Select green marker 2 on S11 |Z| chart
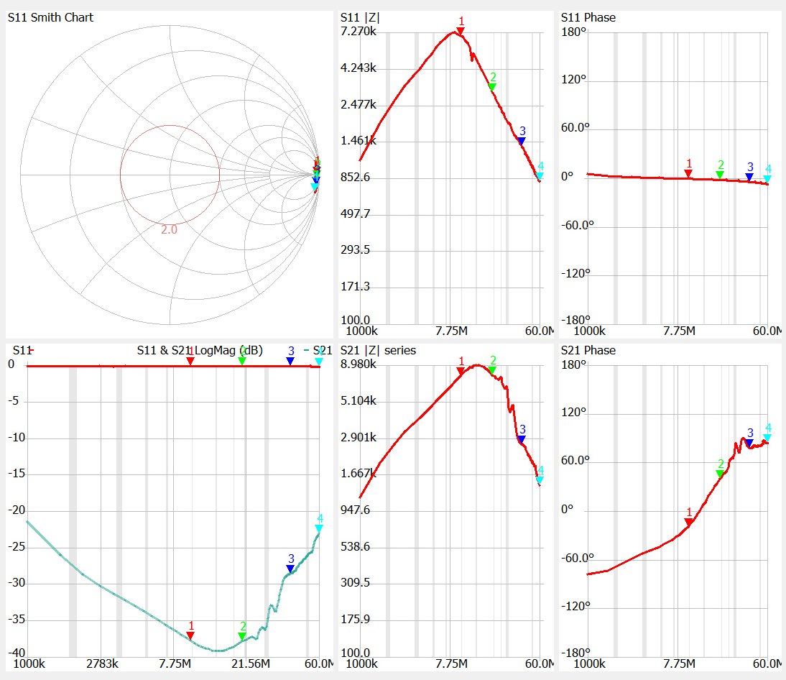 492,86
